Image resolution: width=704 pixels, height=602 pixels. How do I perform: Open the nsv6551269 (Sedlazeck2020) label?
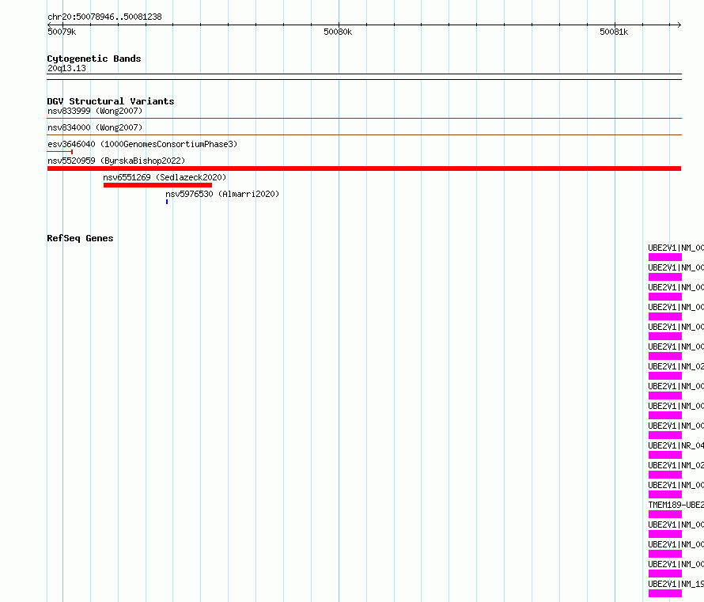pyautogui.click(x=165, y=177)
